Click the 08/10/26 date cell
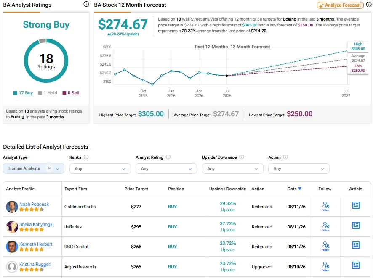This screenshot has width=373, height=278. tap(296, 267)
